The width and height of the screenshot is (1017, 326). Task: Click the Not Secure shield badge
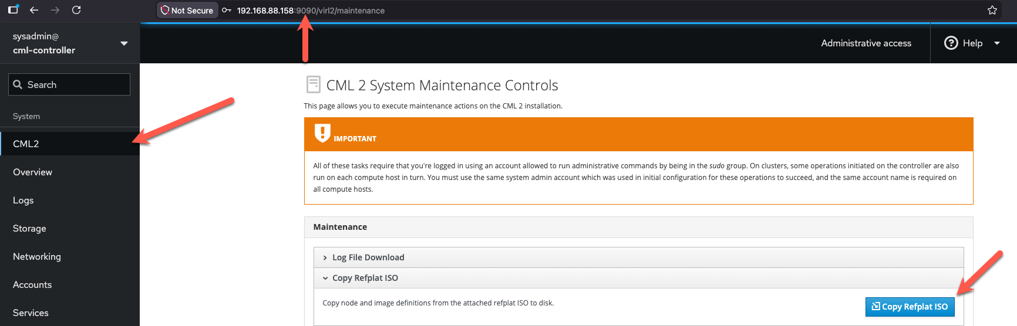pyautogui.click(x=187, y=11)
